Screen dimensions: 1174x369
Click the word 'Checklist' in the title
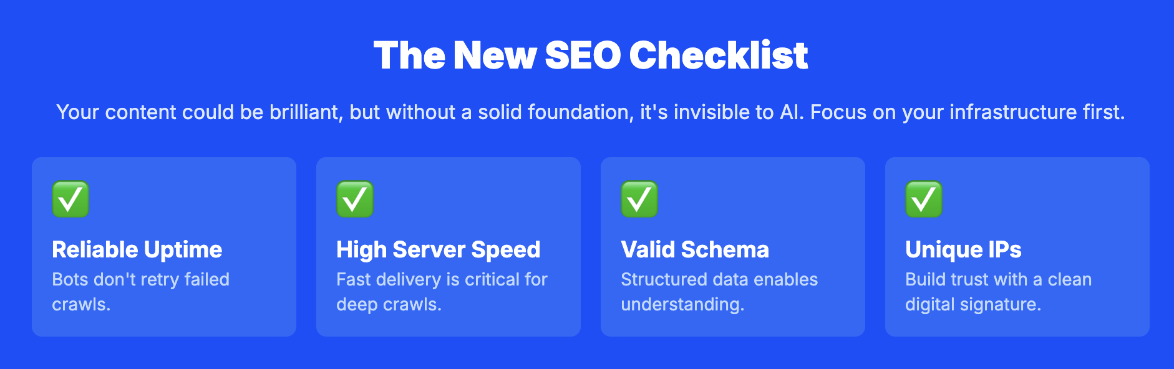click(x=719, y=55)
